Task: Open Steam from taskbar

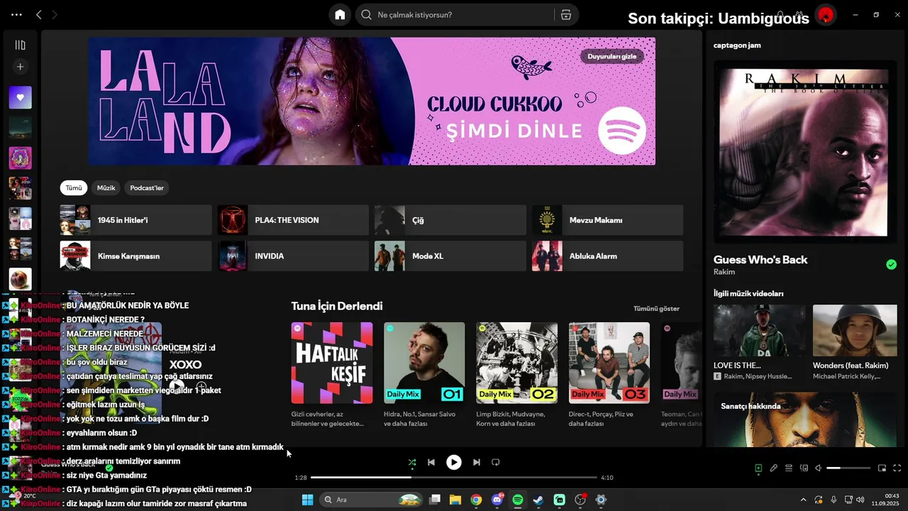Action: click(x=538, y=500)
